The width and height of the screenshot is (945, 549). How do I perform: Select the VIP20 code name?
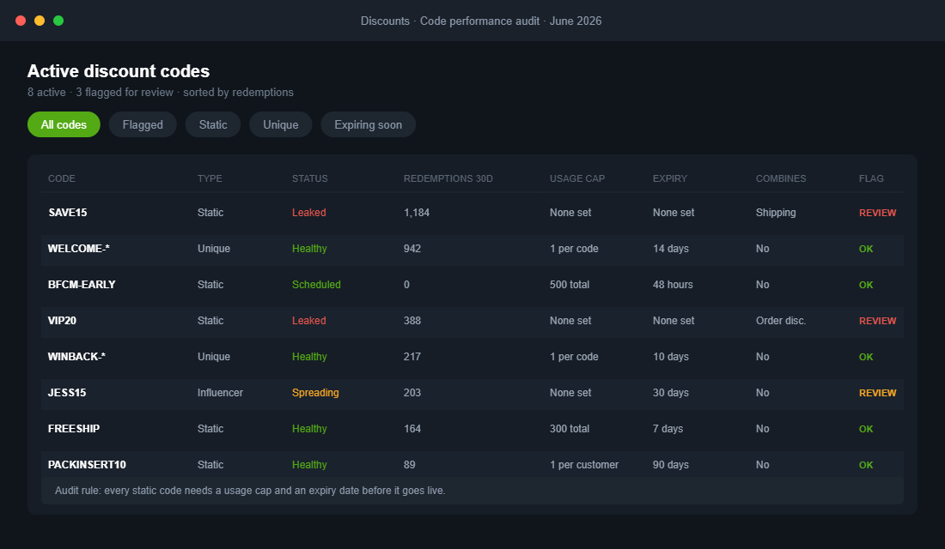point(62,321)
